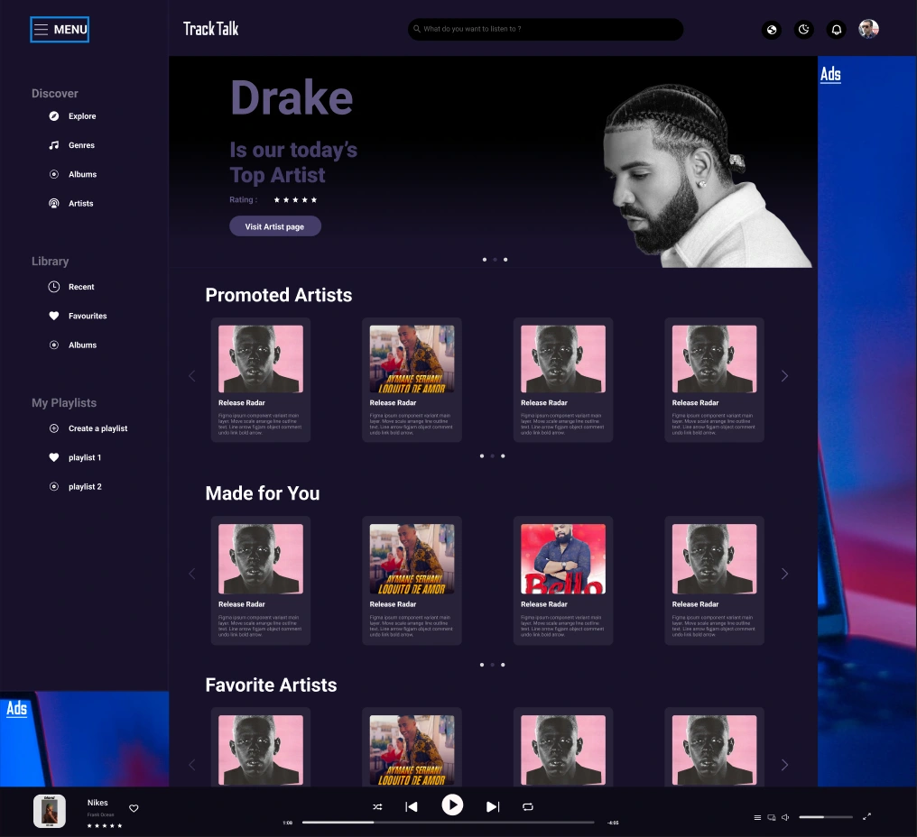This screenshot has height=837, width=917.
Task: Show previous Promoted Artists with left chevron
Action: 192,376
